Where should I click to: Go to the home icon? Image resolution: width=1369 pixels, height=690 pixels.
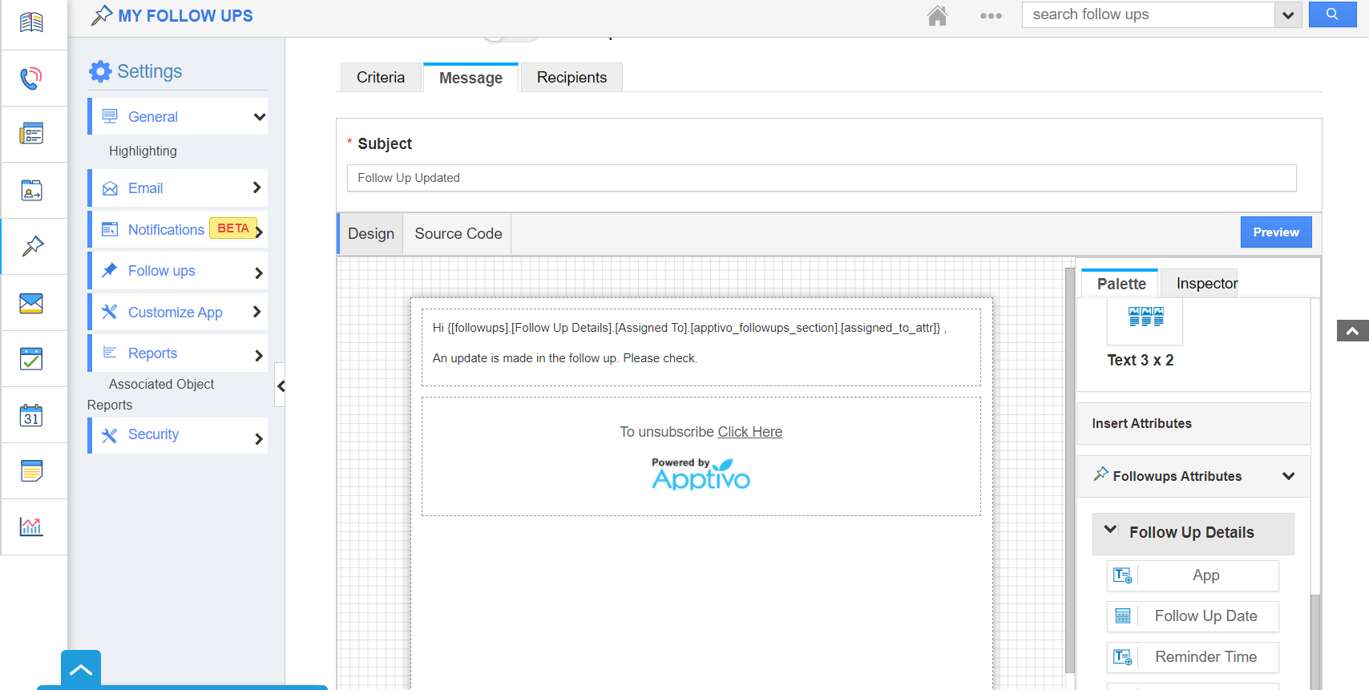(x=937, y=15)
